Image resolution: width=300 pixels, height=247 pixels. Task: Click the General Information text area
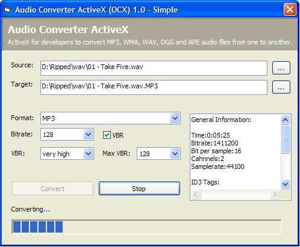coord(236,151)
